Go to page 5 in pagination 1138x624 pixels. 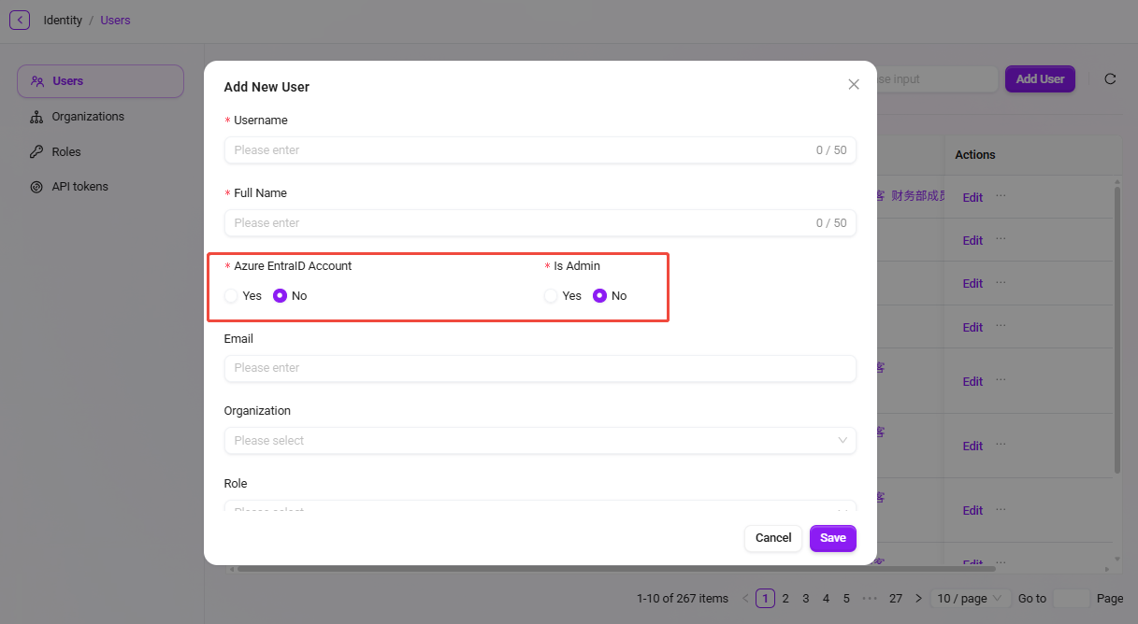(x=846, y=599)
